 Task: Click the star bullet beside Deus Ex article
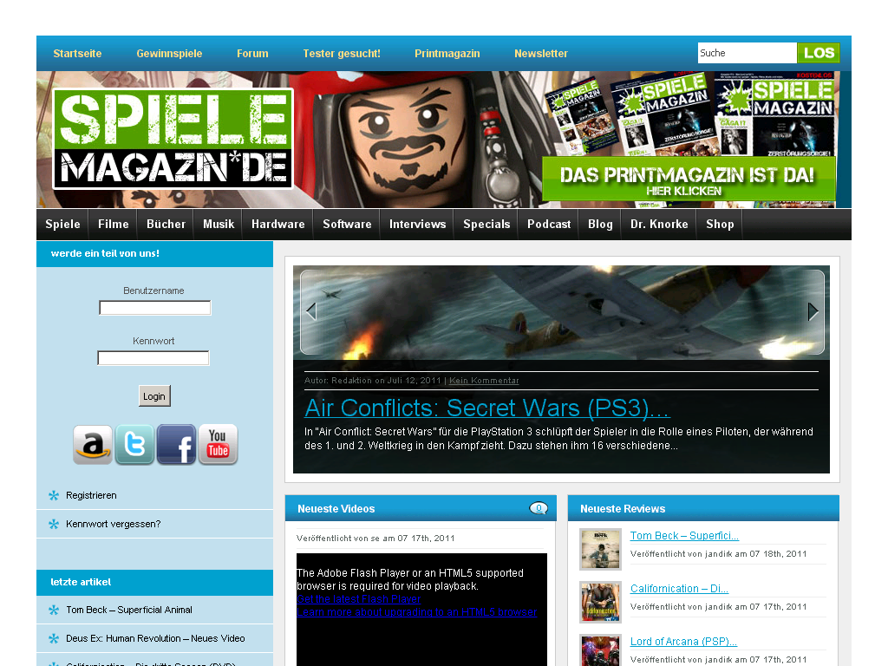pos(54,638)
